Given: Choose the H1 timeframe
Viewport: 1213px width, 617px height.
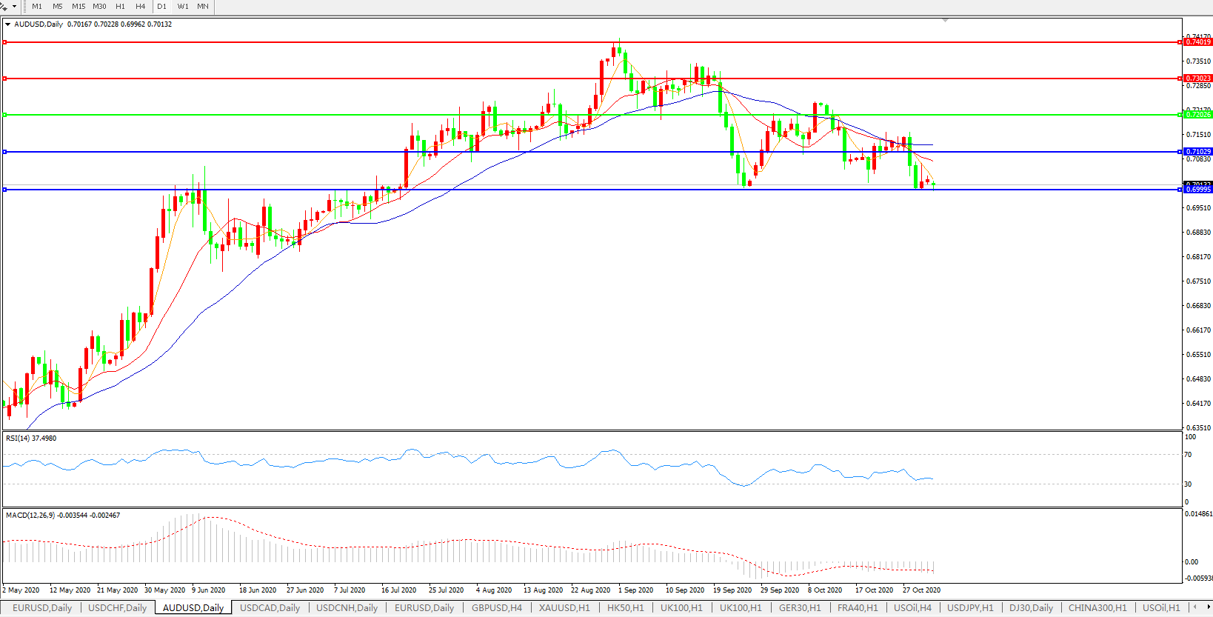Looking at the screenshot, I should [121, 7].
